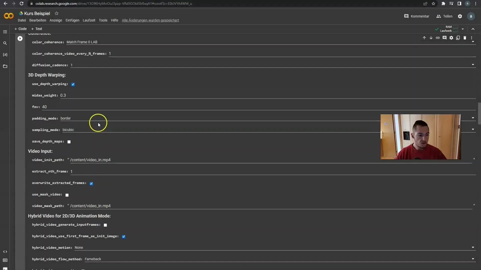
Task: Click Alle Änderungen wurden gespeichert link
Action: (x=150, y=20)
